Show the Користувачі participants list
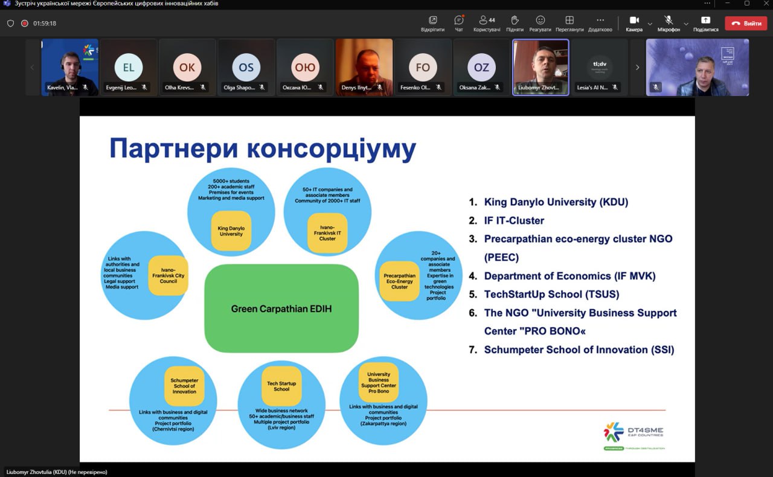 (486, 23)
